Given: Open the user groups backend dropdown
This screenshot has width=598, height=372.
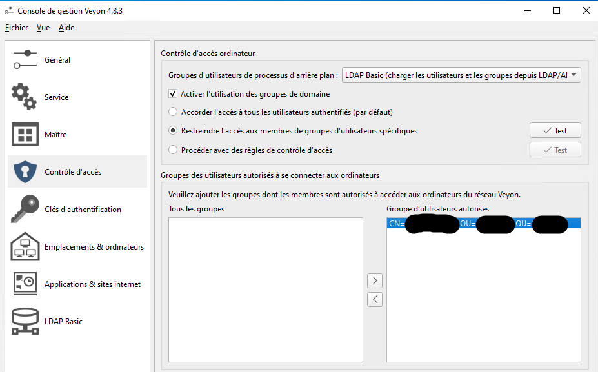Looking at the screenshot, I should click(x=461, y=75).
